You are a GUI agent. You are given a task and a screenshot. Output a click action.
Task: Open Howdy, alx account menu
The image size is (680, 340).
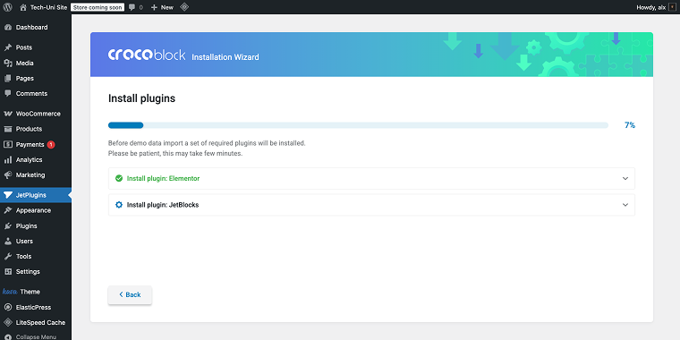pos(657,7)
